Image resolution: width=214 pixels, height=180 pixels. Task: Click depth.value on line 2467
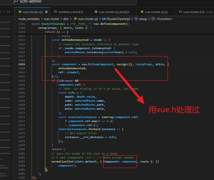86,97
